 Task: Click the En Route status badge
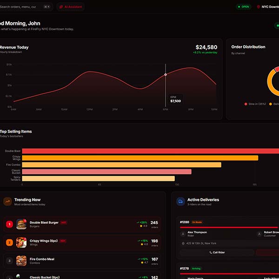click(x=197, y=222)
